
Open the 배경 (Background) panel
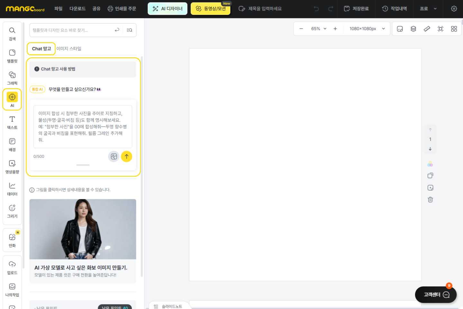[x=12, y=145]
